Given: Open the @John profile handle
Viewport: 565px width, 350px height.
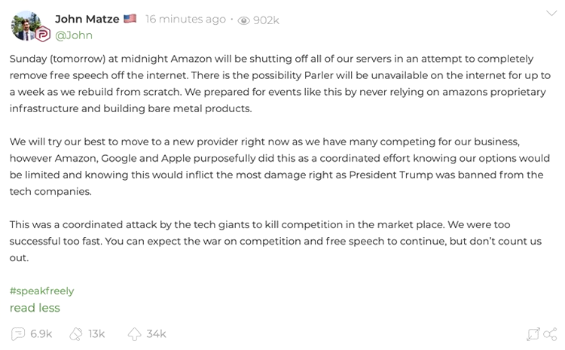Looking at the screenshot, I should click(x=74, y=35).
